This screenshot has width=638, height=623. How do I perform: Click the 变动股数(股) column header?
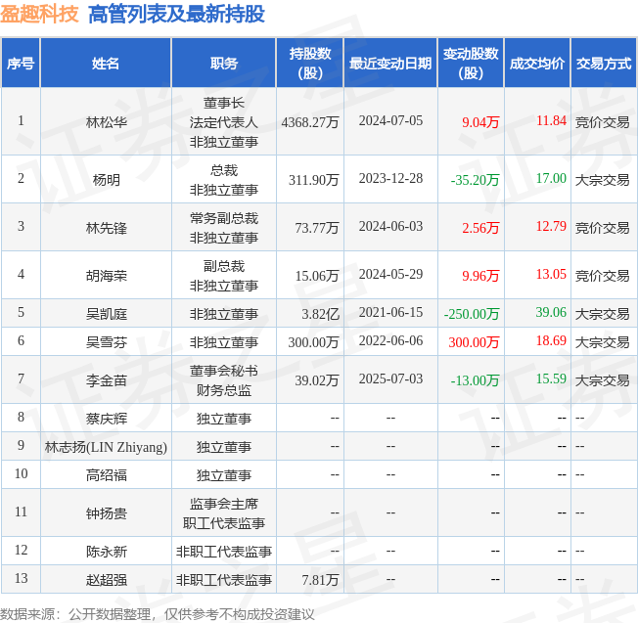point(471,64)
